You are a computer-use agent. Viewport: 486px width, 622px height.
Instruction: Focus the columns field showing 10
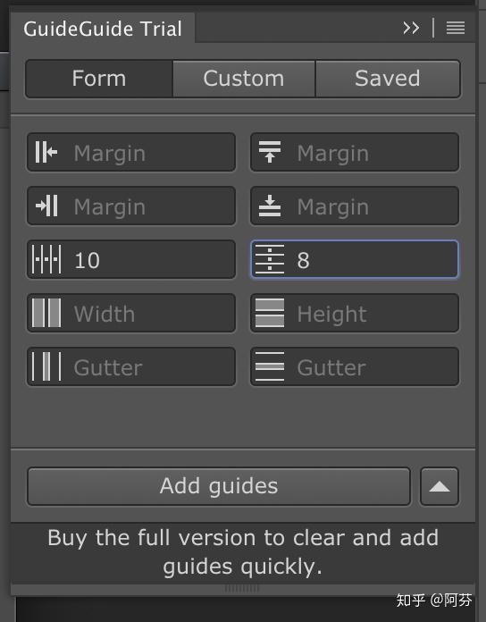pos(131,259)
